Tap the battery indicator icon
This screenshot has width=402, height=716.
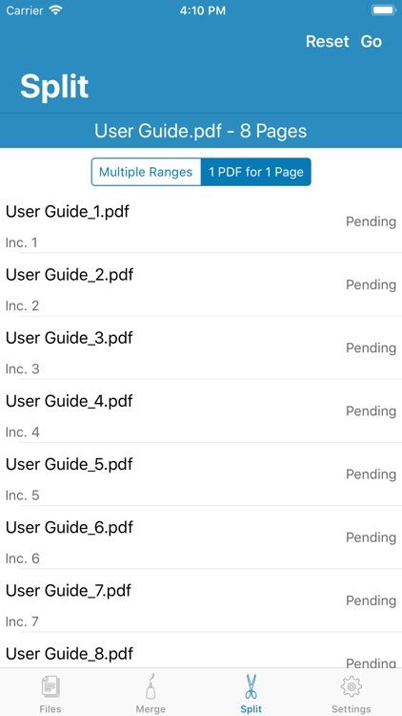384,11
